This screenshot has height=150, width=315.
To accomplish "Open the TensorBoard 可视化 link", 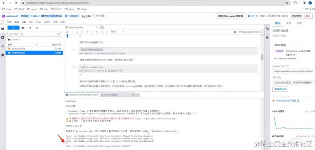I will (x=286, y=101).
